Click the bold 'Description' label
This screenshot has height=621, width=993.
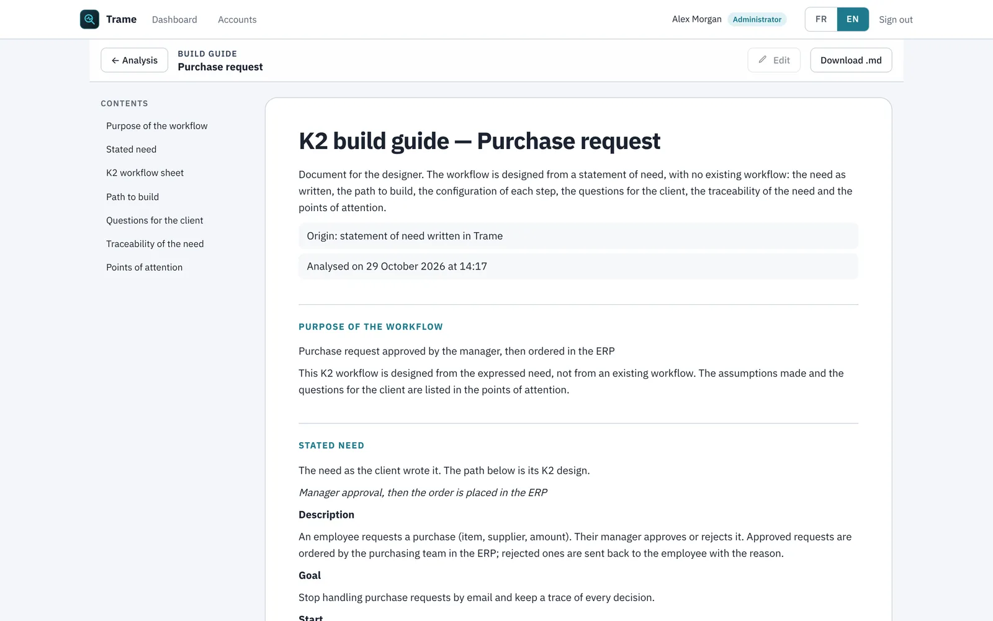pyautogui.click(x=326, y=515)
